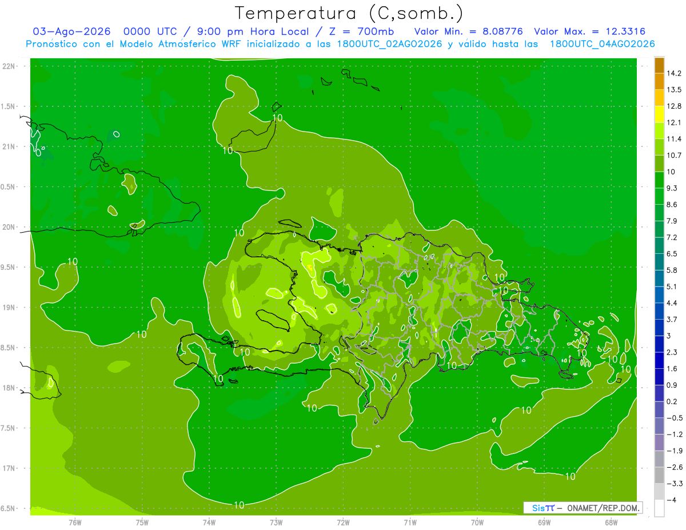Image resolution: width=686 pixels, height=530 pixels.
Task: Click the "76W" longitude axis label
Action: point(75,522)
